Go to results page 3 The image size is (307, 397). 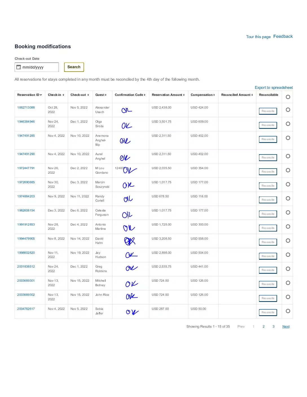point(273,327)
